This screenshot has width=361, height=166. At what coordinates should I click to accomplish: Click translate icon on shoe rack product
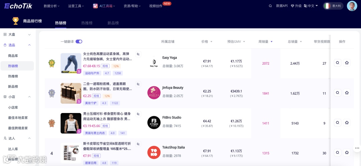pos(138,144)
